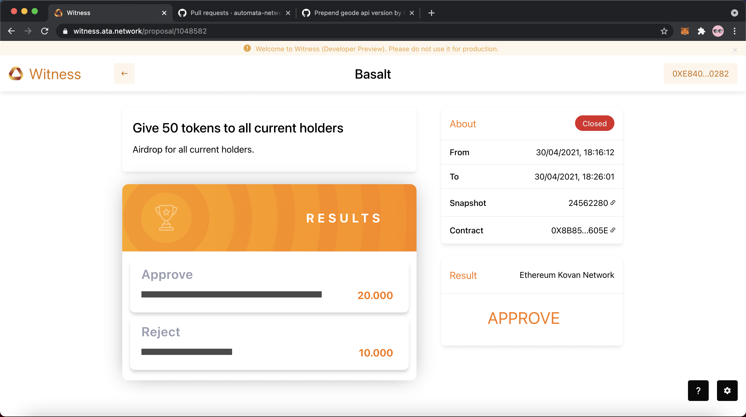Switch to the Prepend geode api version tab
746x417 pixels.
(358, 13)
